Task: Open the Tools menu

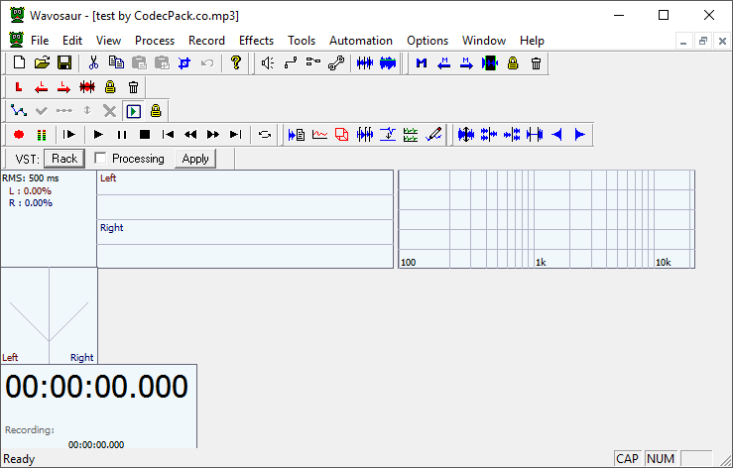Action: (x=302, y=41)
